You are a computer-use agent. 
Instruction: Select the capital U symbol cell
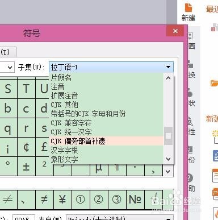[x=43, y=89]
